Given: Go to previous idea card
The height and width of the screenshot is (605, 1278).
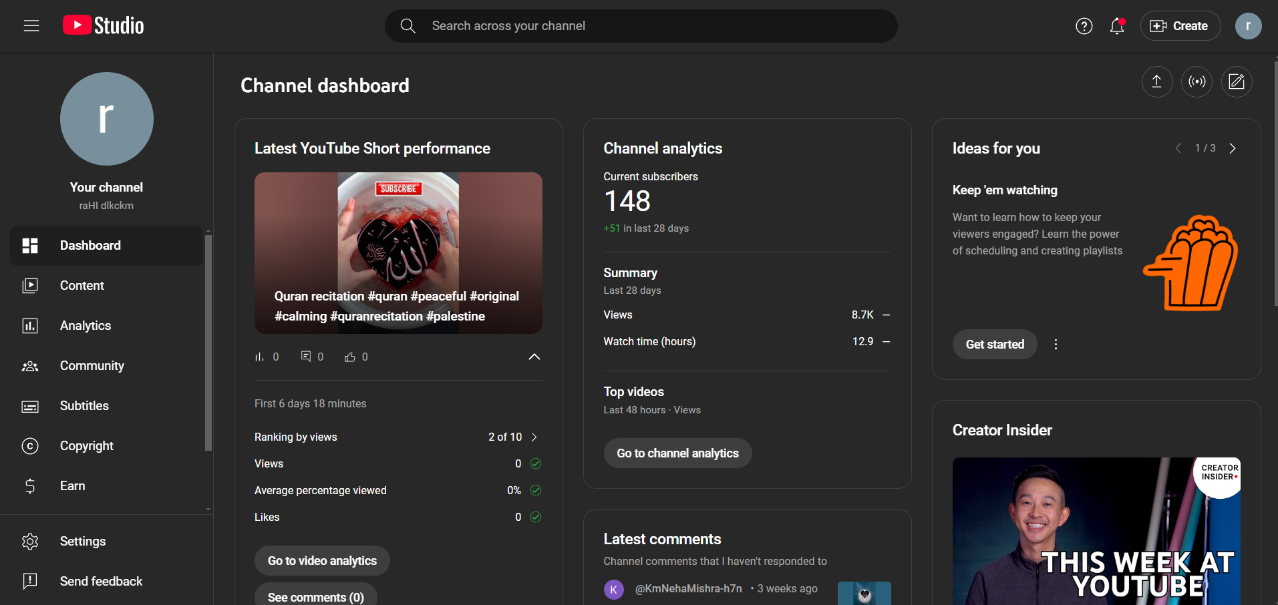Looking at the screenshot, I should point(1178,148).
